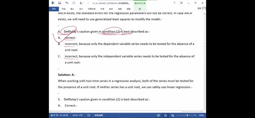Open the Word Help question mark

pos(174,3)
